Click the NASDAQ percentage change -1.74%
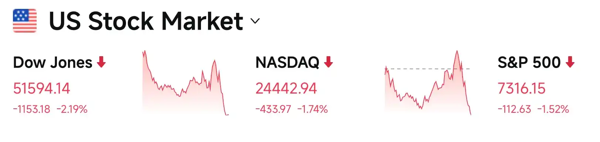This screenshot has height=142, width=600. coord(313,109)
